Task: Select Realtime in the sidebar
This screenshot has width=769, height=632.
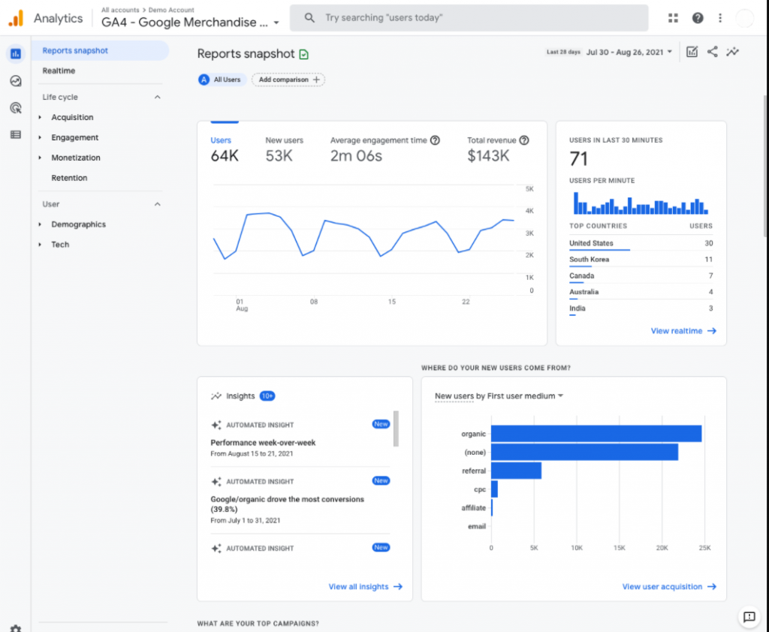Action: coord(59,71)
